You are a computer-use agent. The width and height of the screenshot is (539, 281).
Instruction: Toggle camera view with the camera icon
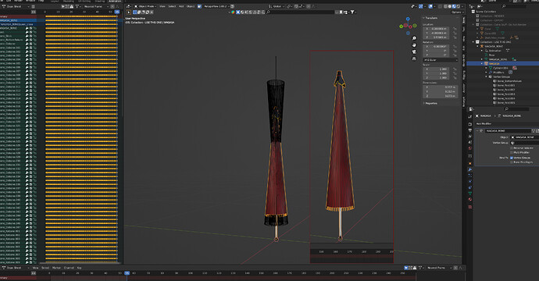414,52
